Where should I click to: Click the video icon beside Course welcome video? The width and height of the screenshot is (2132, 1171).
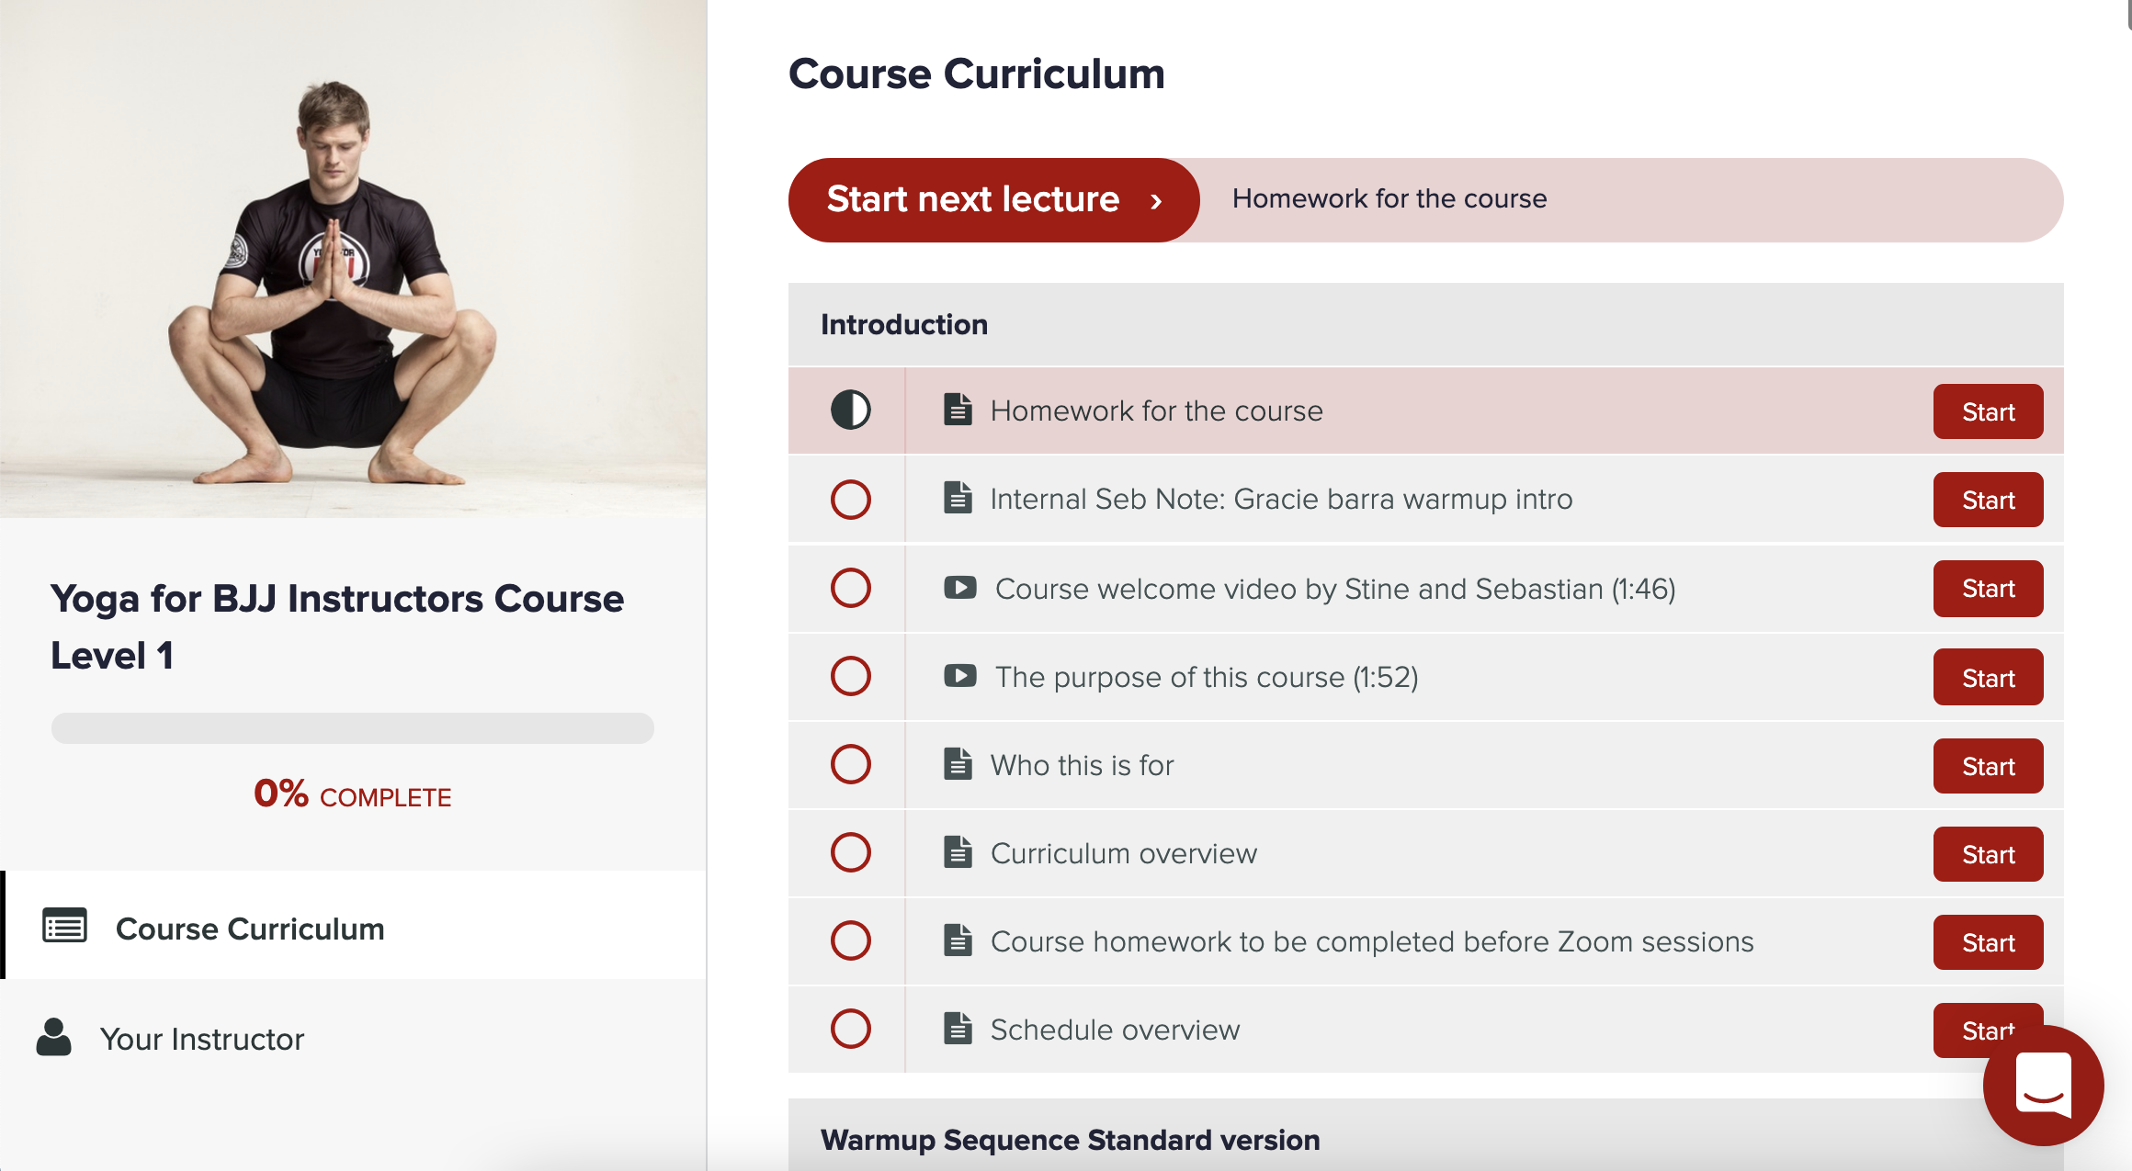pos(959,588)
